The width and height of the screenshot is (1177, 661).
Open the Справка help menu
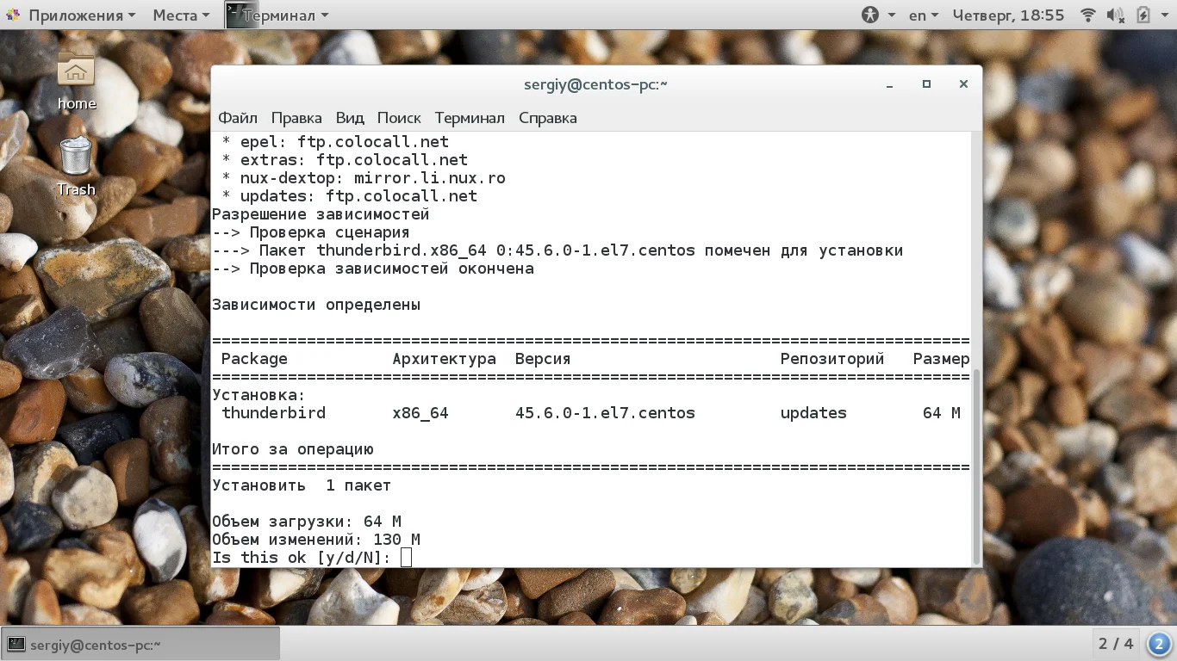(548, 118)
